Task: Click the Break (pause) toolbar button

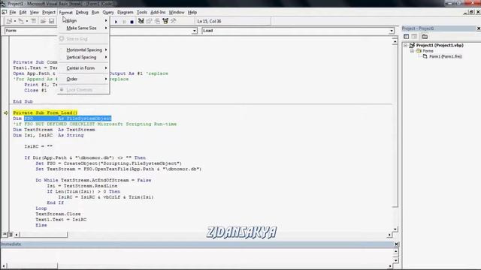Action: 124,22
